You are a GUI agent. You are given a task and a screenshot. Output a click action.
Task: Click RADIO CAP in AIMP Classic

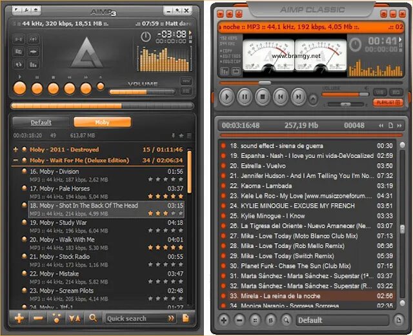[230, 61]
